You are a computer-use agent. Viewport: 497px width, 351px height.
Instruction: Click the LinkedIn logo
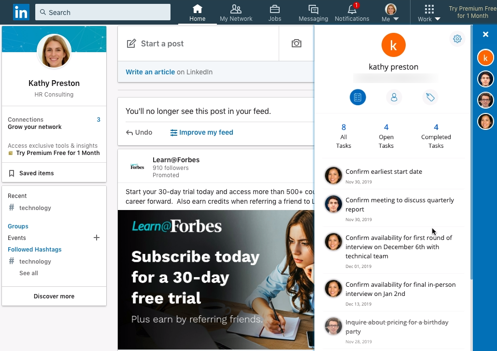click(21, 13)
